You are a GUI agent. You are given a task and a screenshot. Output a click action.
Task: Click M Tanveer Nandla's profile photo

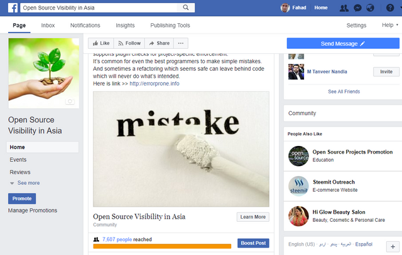point(296,71)
